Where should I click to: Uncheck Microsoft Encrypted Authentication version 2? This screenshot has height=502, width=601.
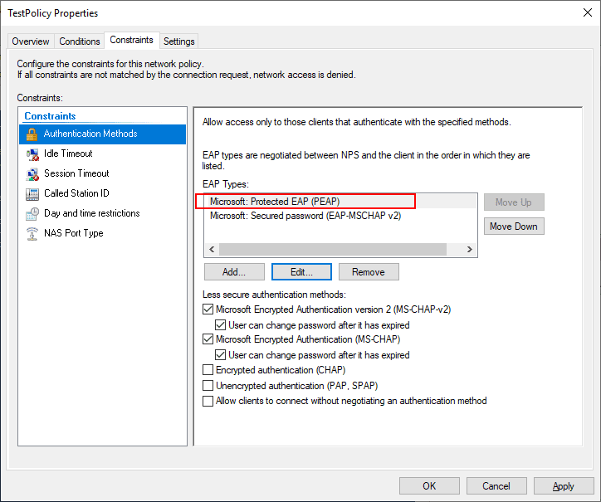click(x=208, y=309)
